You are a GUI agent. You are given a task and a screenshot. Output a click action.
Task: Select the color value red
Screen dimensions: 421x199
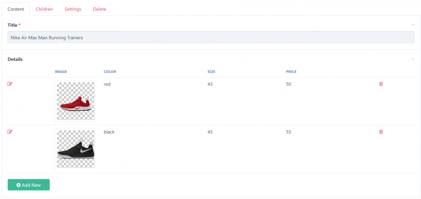tap(107, 84)
